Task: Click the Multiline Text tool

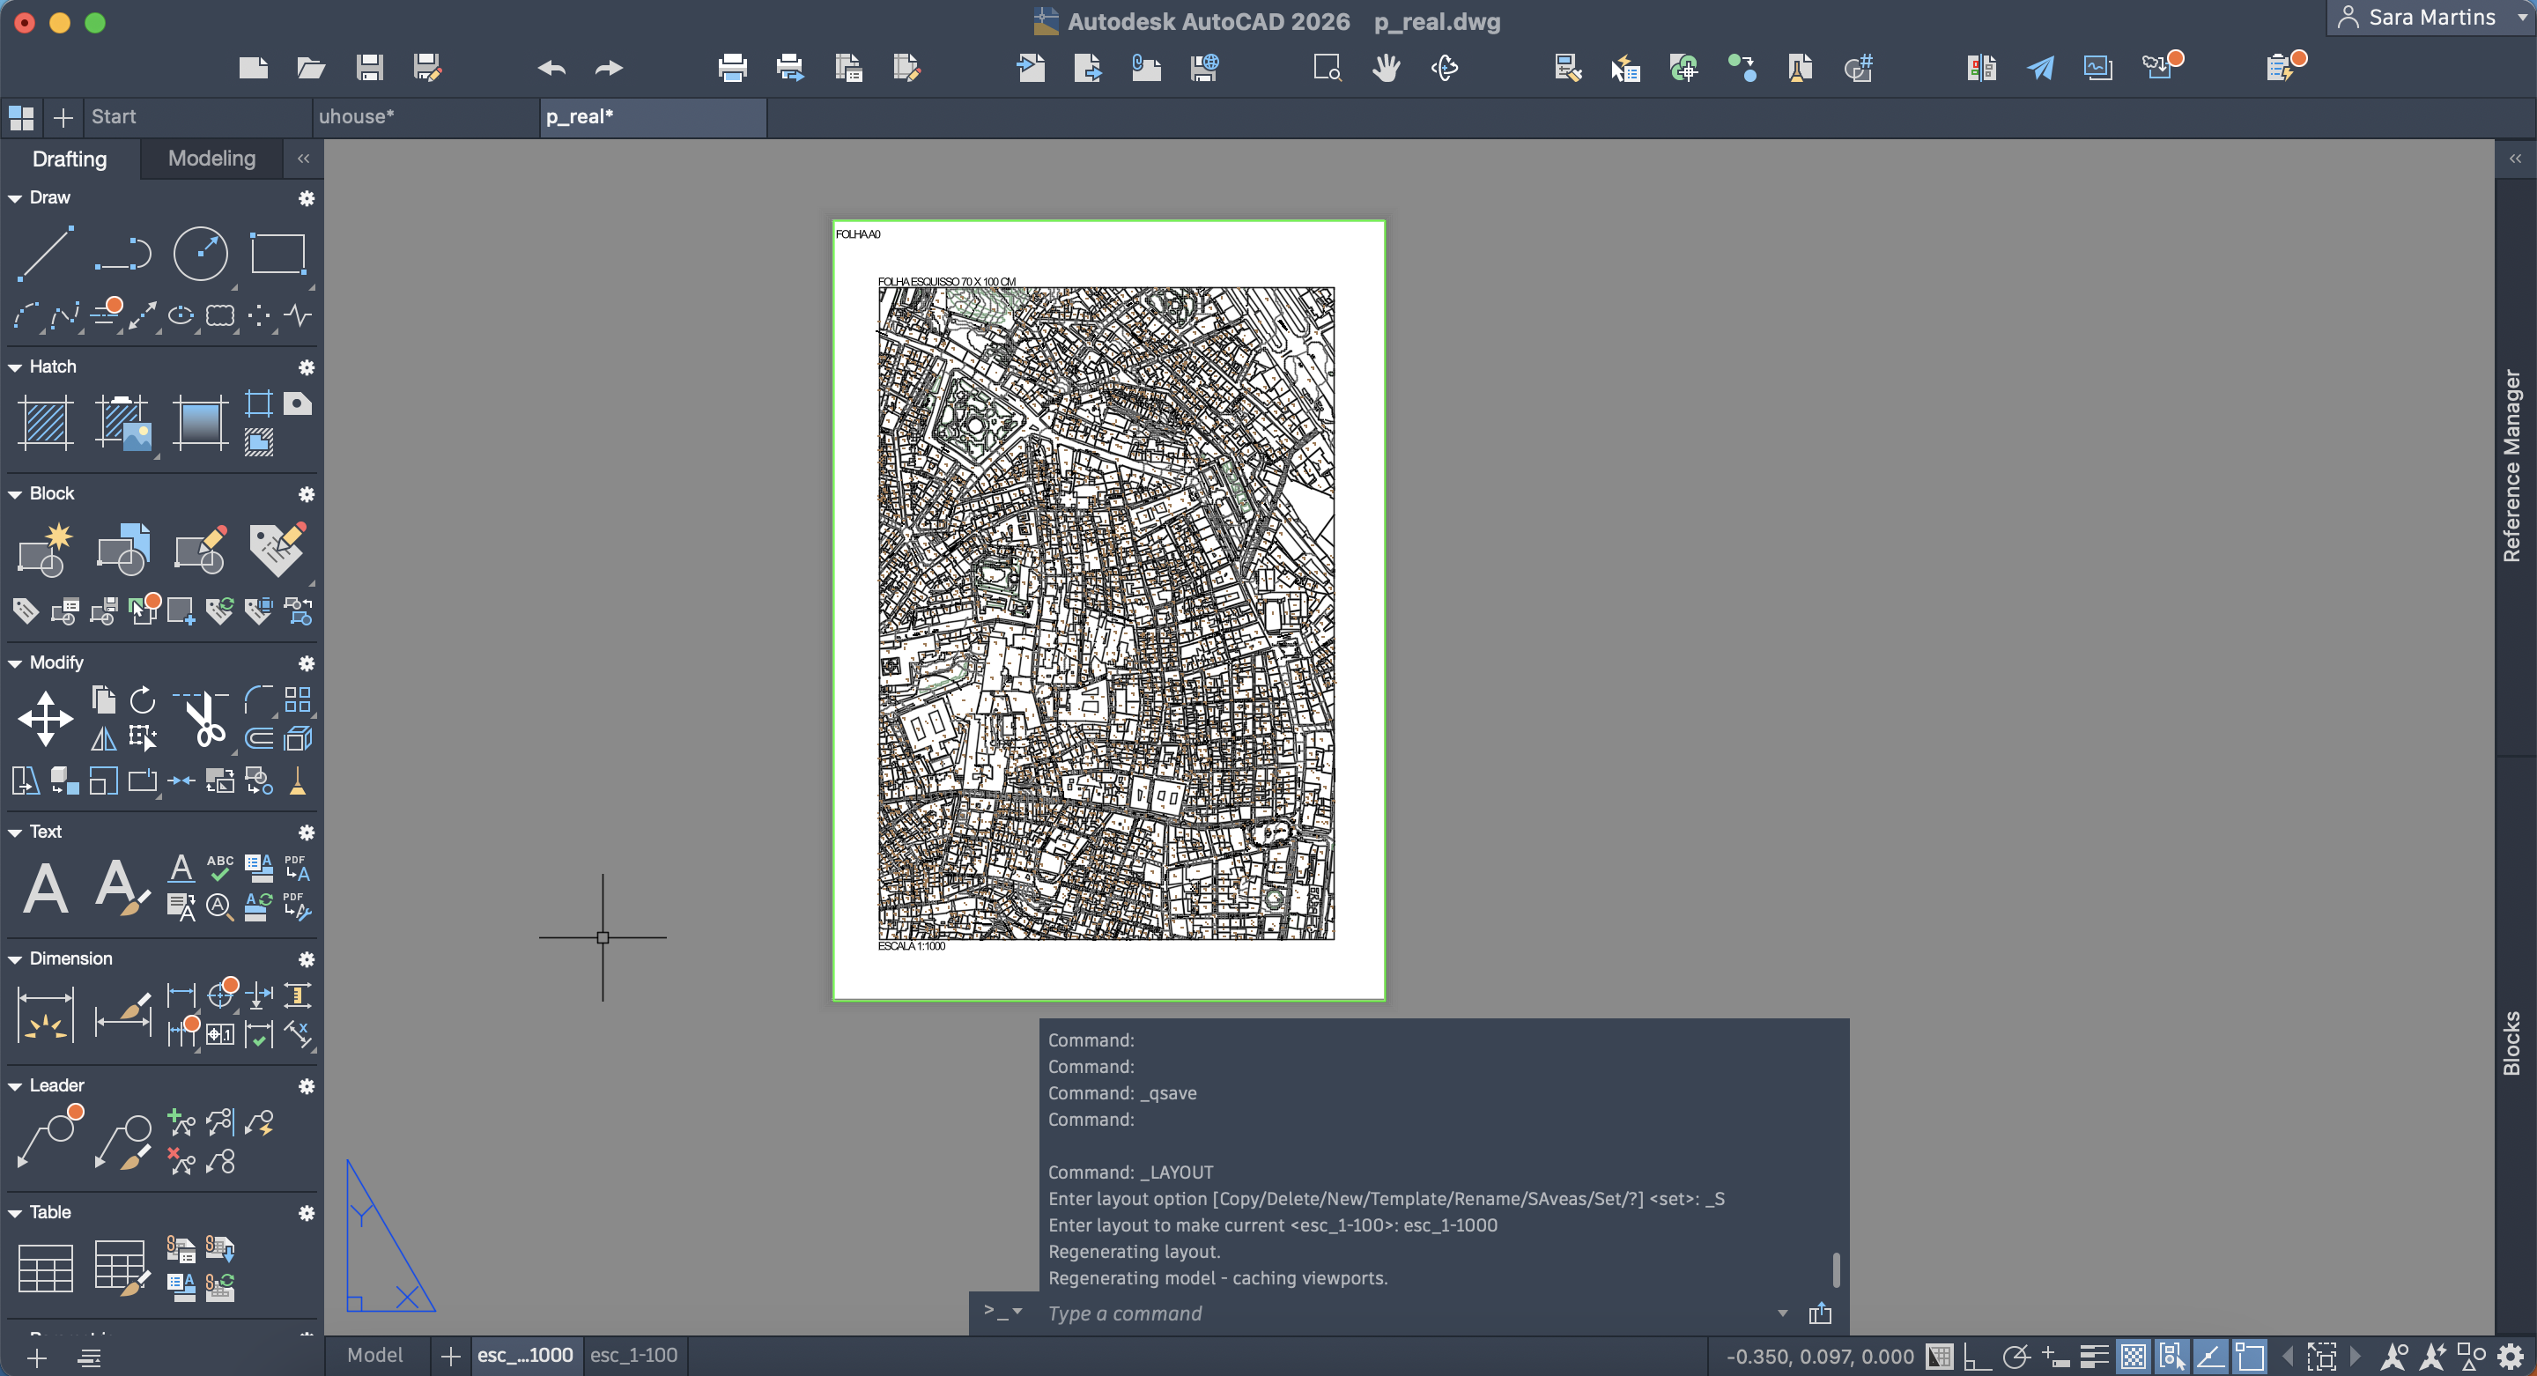Action: coord(45,887)
